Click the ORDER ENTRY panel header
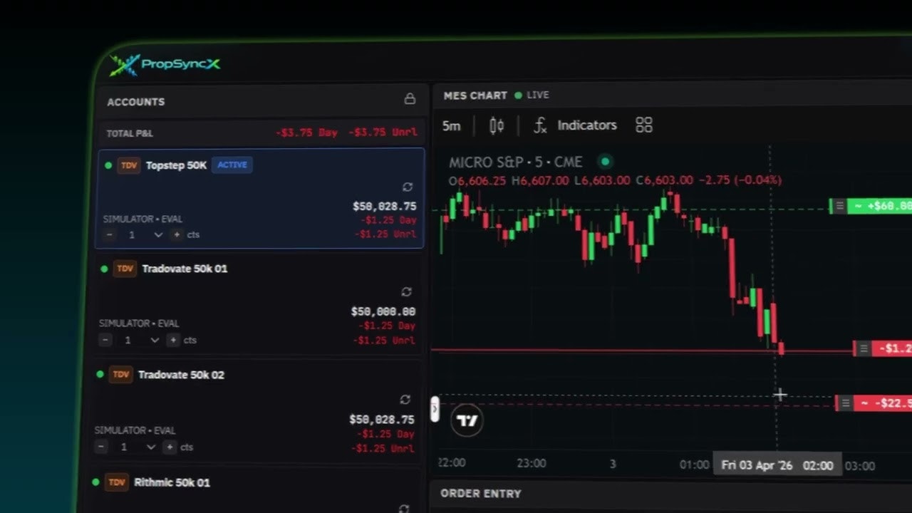The height and width of the screenshot is (513, 912). tap(481, 493)
